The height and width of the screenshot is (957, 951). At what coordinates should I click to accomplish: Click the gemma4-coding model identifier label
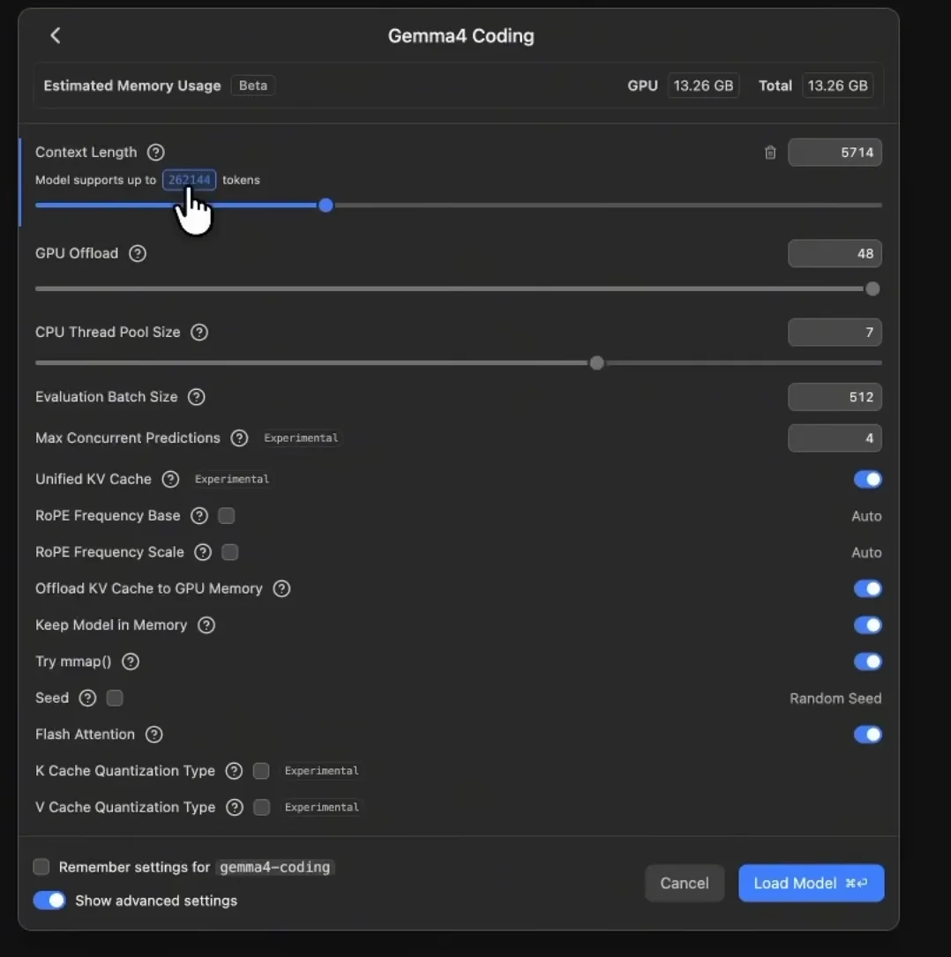274,867
